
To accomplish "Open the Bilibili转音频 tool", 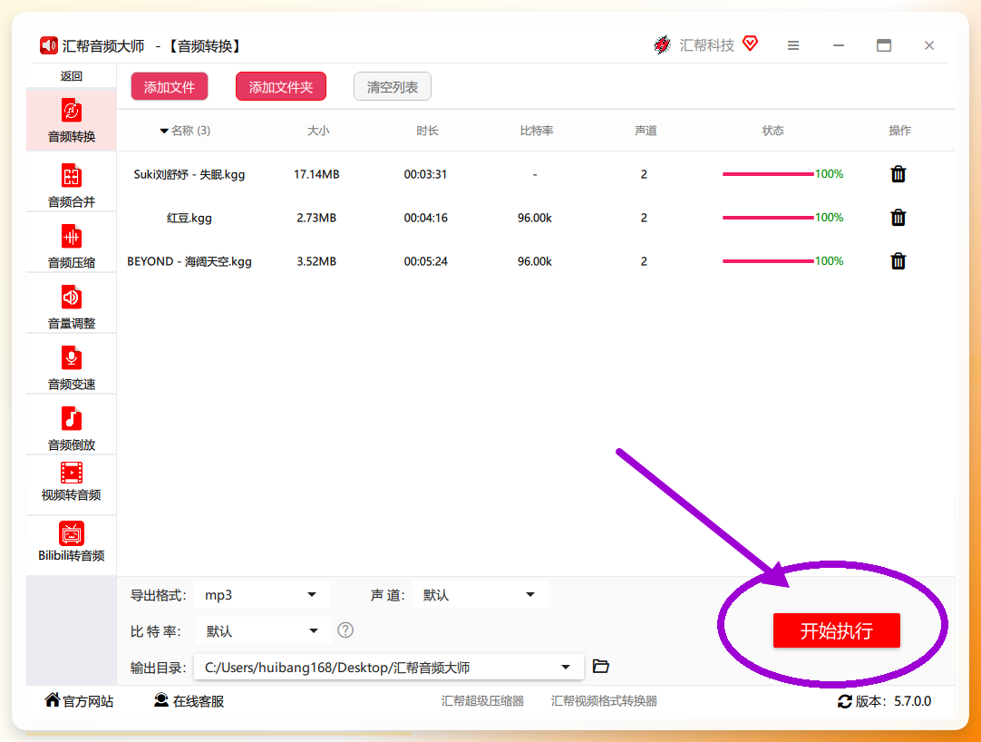I will pos(72,542).
